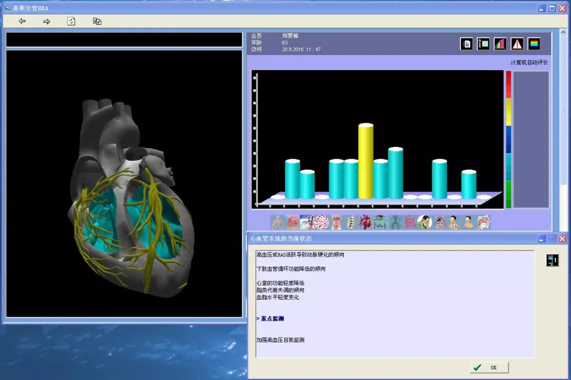The height and width of the screenshot is (380, 571).
Task: Open the red warning triangle icon
Action: pos(517,44)
